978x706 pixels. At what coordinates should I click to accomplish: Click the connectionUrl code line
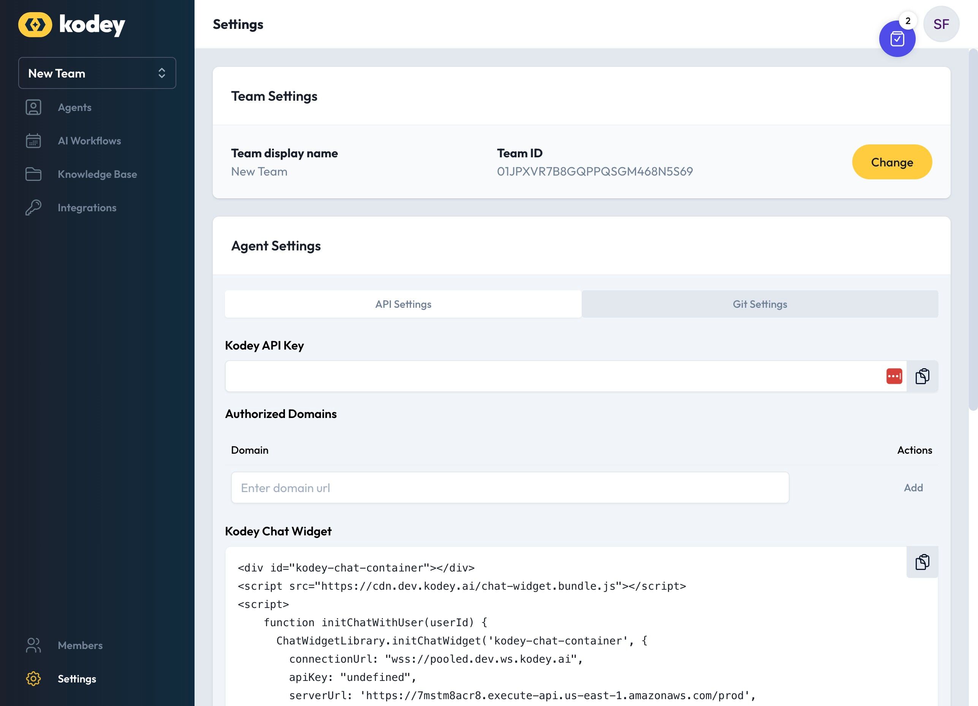pyautogui.click(x=436, y=659)
